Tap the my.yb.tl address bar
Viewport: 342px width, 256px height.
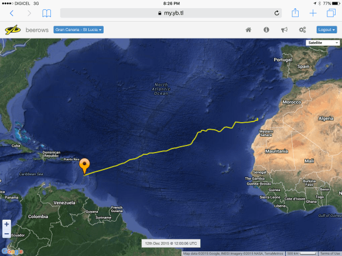point(171,13)
